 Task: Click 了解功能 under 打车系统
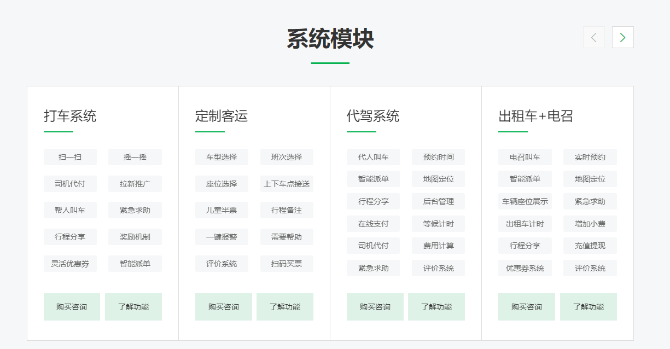[x=133, y=307]
